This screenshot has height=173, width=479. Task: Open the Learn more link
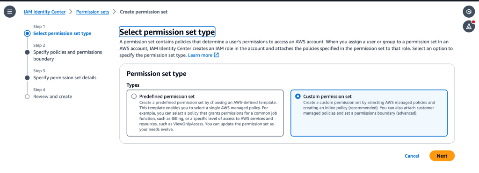click(200, 55)
